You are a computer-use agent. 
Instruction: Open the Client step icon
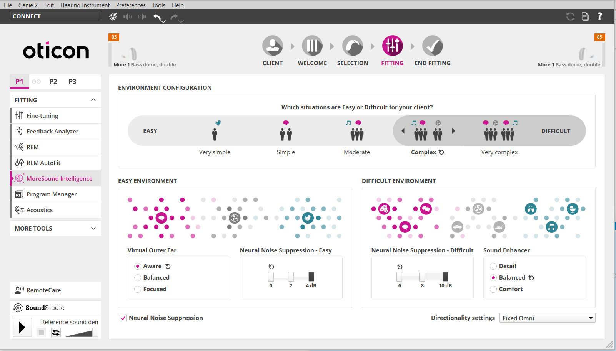(x=272, y=46)
